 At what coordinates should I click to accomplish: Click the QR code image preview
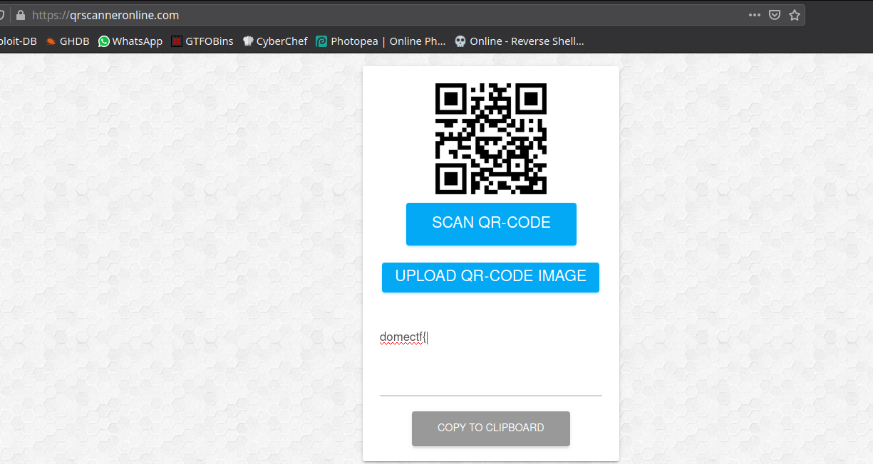point(490,139)
